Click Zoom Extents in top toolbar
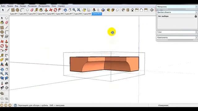Viewport: 198px width, 111px height. [x=79, y=10]
